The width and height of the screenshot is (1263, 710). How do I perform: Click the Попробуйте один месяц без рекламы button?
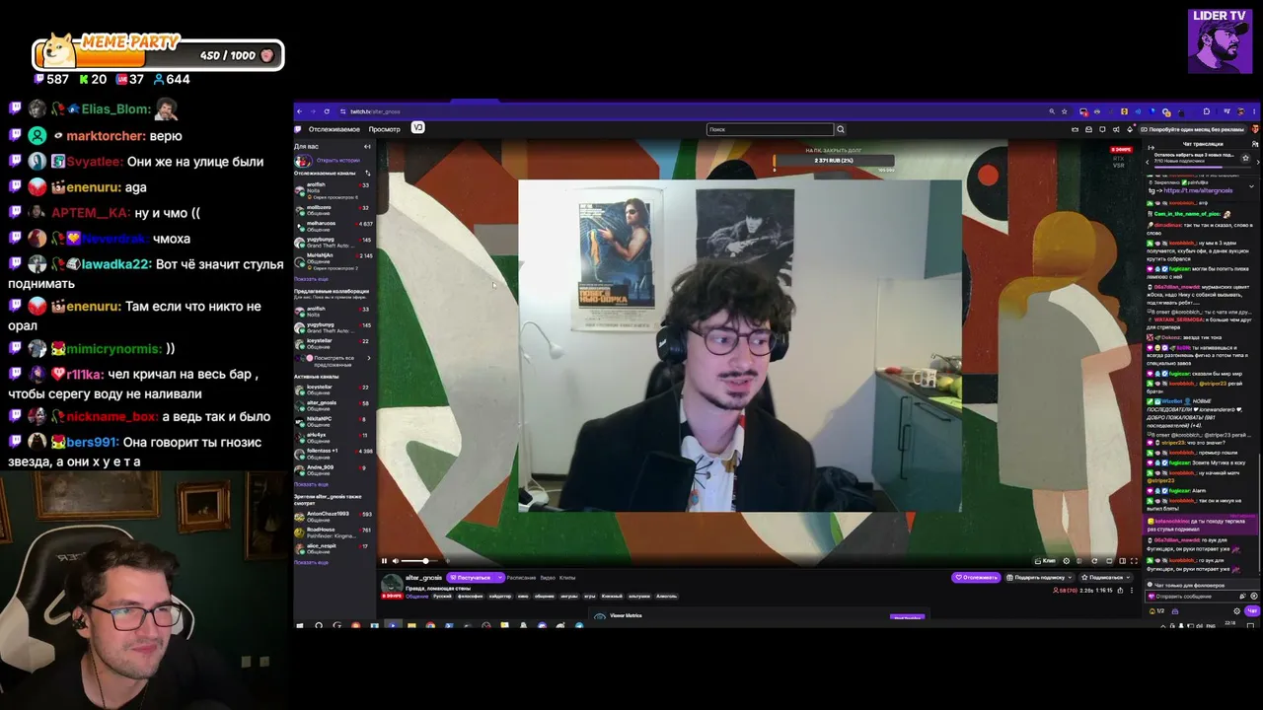(x=1193, y=129)
